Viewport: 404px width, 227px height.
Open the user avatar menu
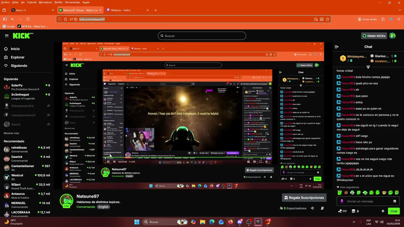392,36
